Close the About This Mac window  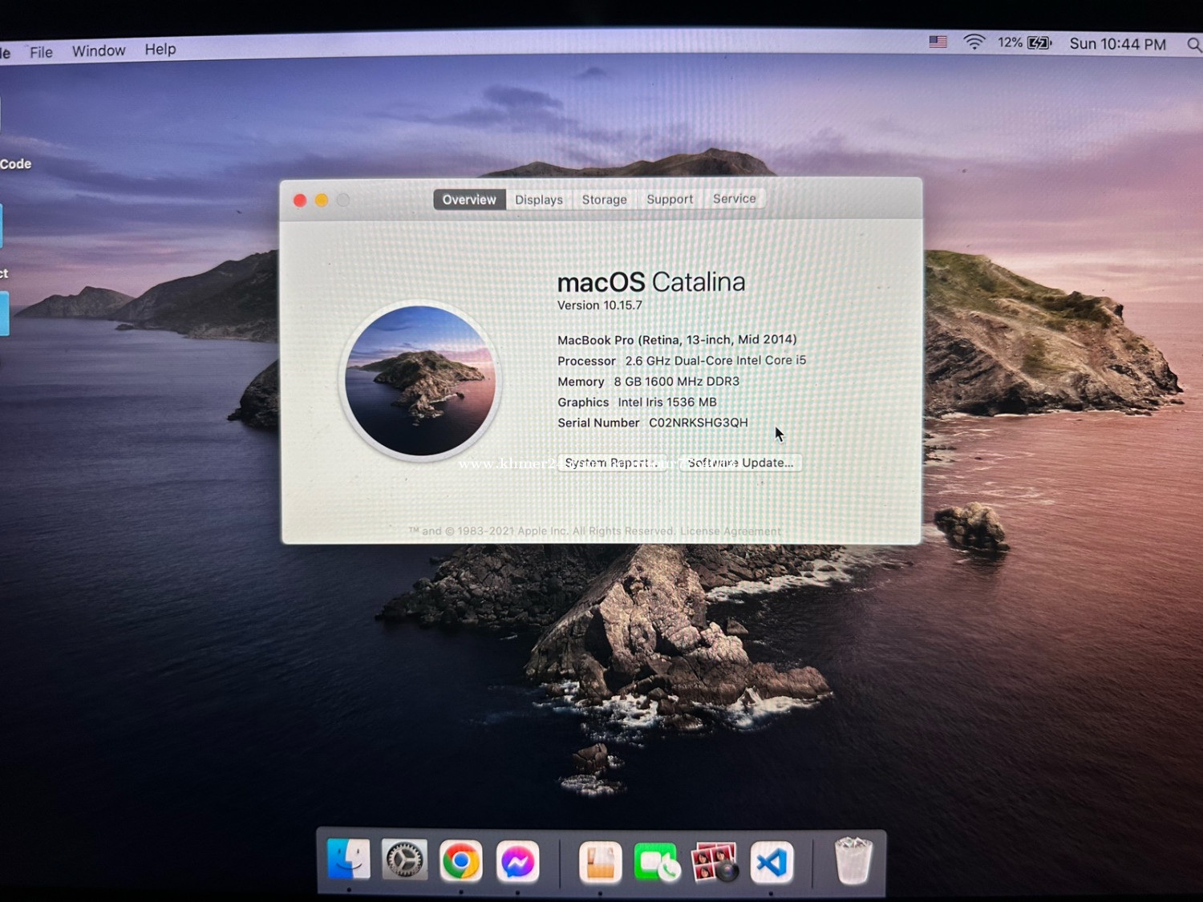pos(300,200)
